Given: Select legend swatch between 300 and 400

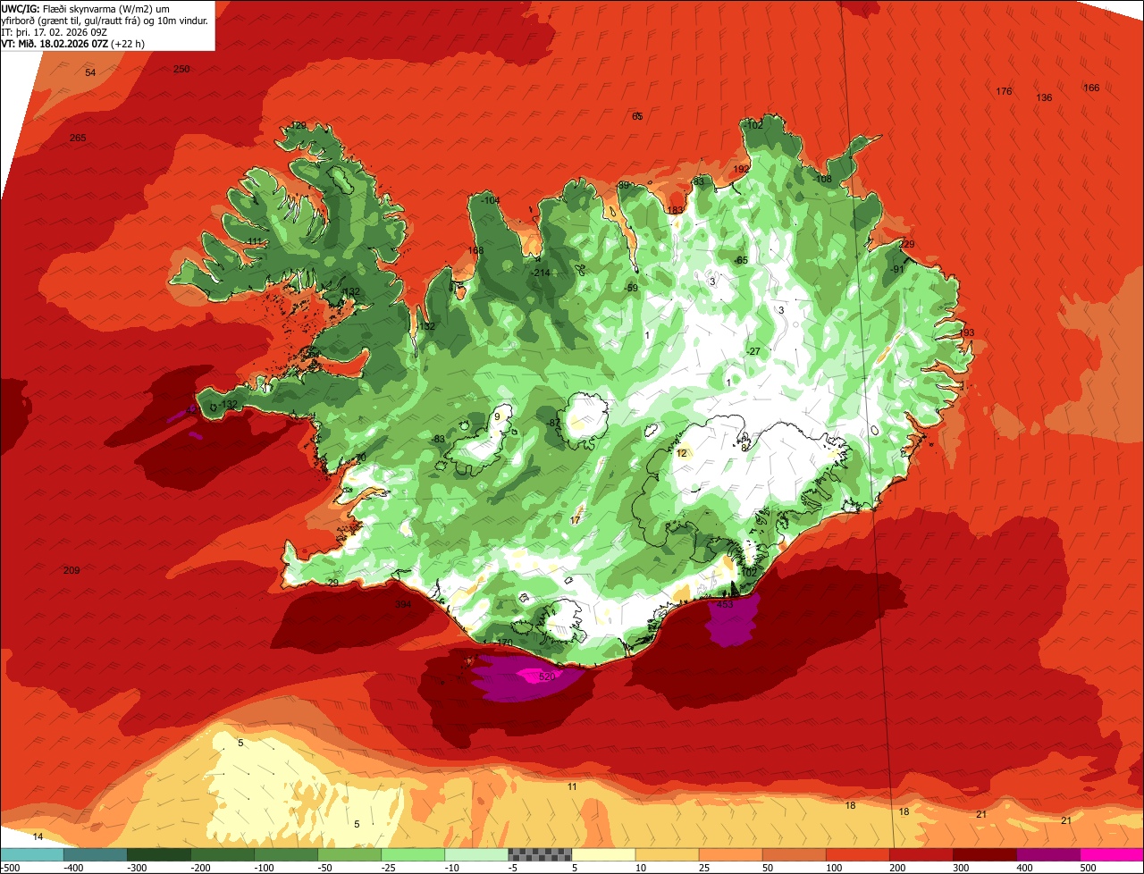Looking at the screenshot, I should 985,854.
